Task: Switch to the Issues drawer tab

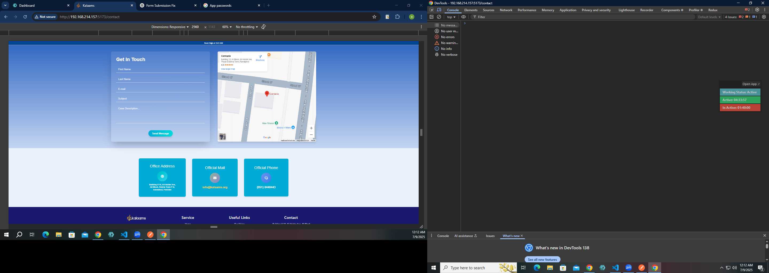Action: coord(490,236)
